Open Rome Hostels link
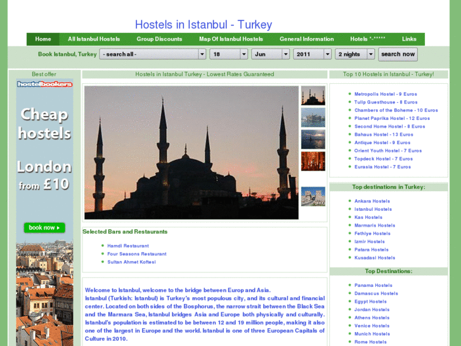461x346 pixels. (370, 342)
